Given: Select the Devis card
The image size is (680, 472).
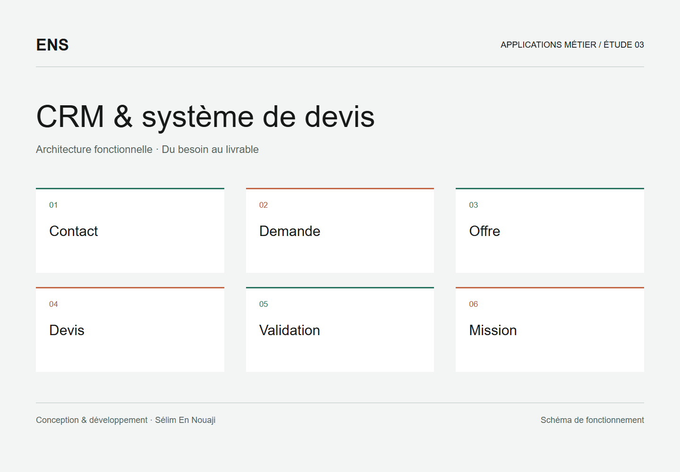Looking at the screenshot, I should pyautogui.click(x=130, y=329).
